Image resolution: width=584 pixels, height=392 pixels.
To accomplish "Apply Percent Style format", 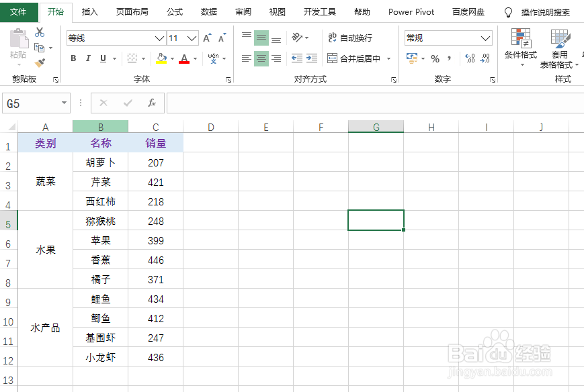I will click(x=435, y=58).
